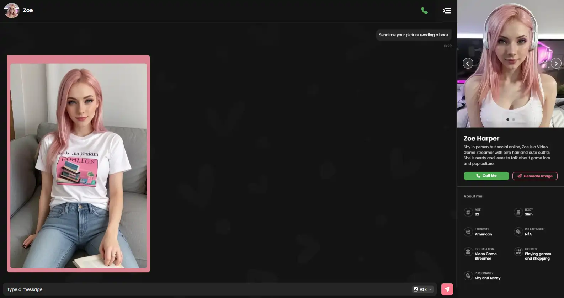Click the Call Me button
Viewport: 564px width, 298px height.
(x=486, y=176)
